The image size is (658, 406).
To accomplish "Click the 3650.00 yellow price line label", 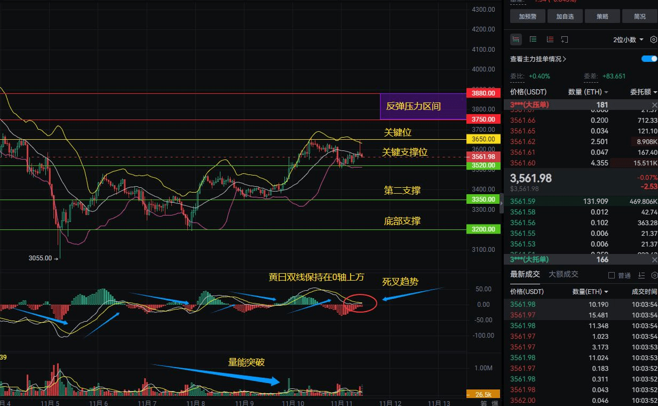I will pyautogui.click(x=483, y=139).
